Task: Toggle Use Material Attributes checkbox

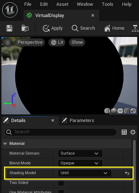Action: click(x=61, y=192)
